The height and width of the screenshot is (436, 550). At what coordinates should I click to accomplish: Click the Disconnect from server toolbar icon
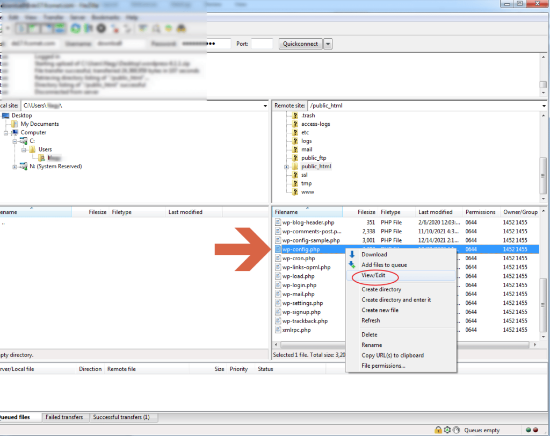(115, 28)
